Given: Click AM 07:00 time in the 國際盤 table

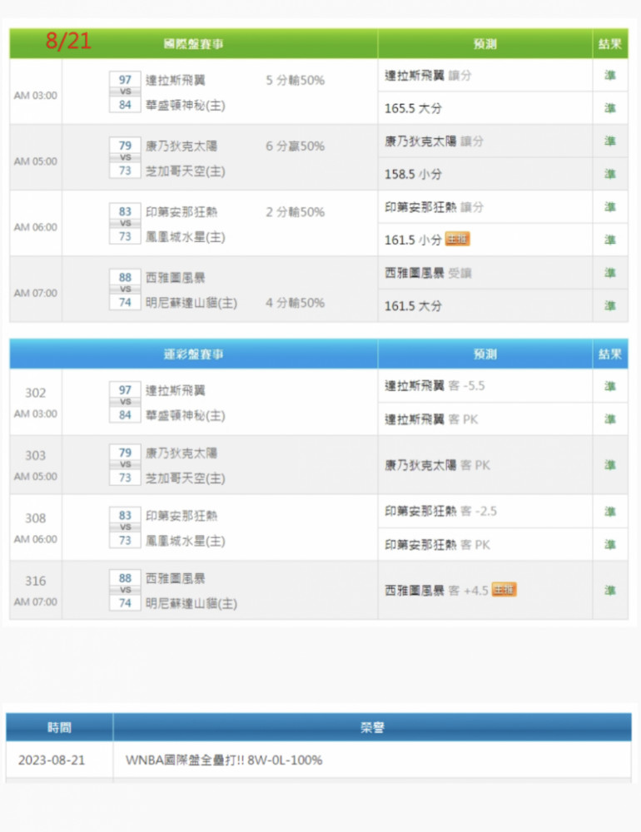Looking at the screenshot, I should (36, 293).
